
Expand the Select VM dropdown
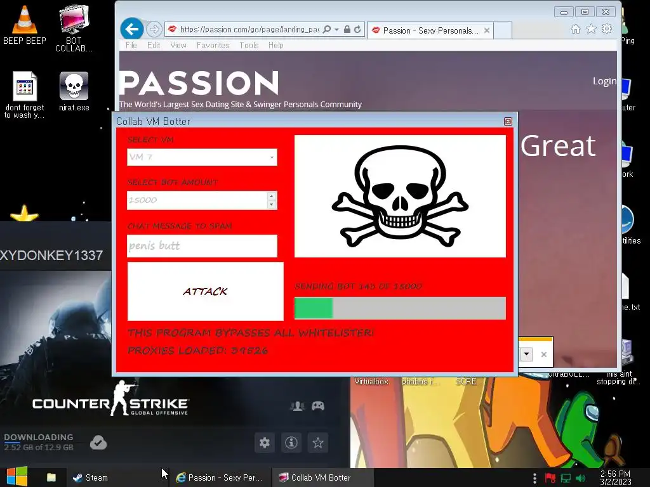click(x=272, y=157)
